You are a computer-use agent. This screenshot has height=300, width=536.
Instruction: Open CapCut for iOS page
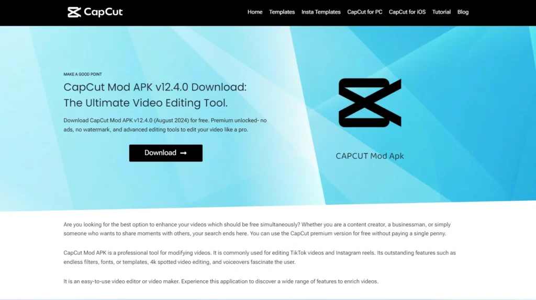pos(407,12)
